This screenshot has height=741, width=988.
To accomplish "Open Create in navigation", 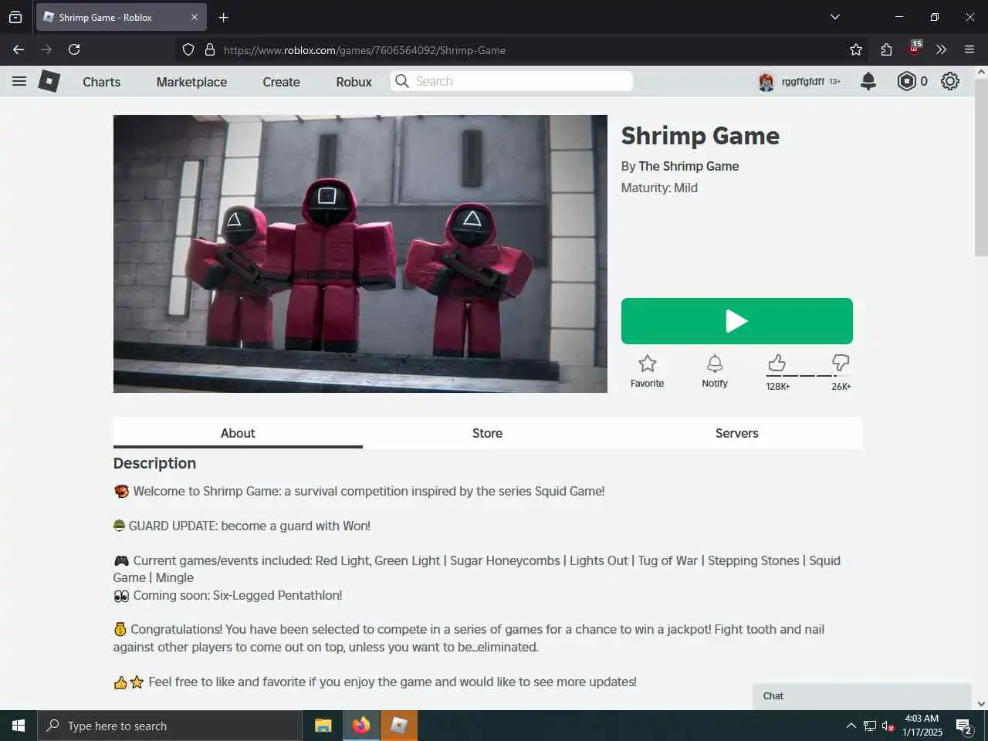I will (281, 82).
